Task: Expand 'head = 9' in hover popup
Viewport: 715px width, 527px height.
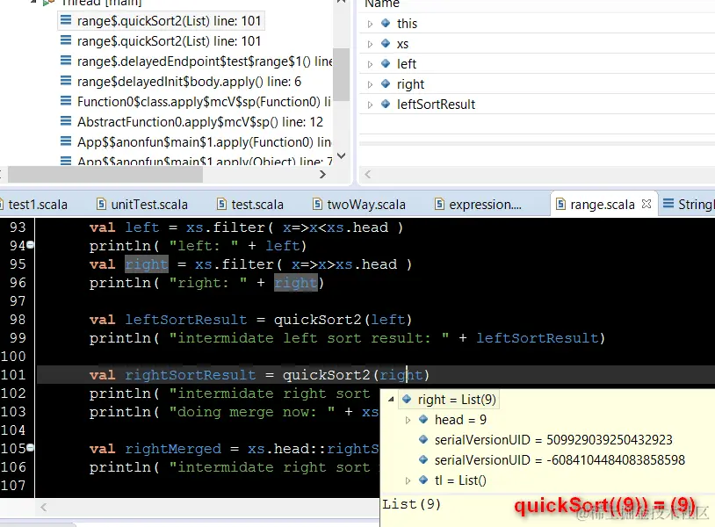Action: tap(408, 420)
